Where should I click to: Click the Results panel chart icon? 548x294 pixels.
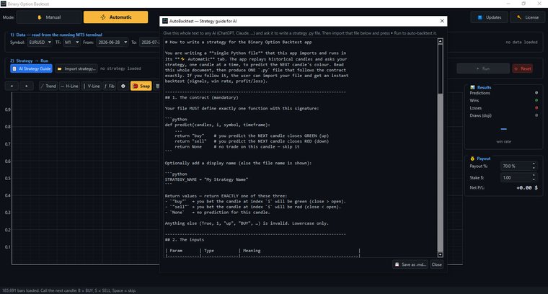(x=472, y=87)
